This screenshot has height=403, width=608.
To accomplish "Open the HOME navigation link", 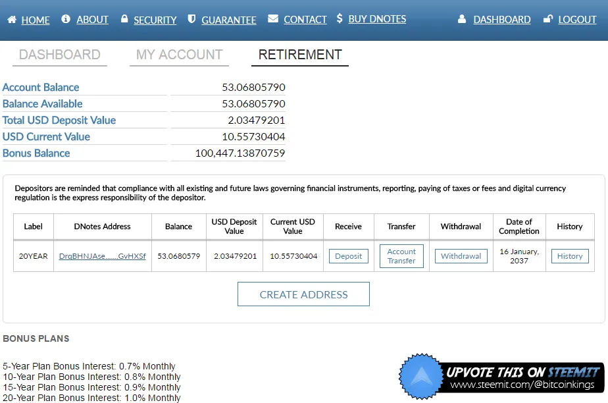I will pos(36,20).
